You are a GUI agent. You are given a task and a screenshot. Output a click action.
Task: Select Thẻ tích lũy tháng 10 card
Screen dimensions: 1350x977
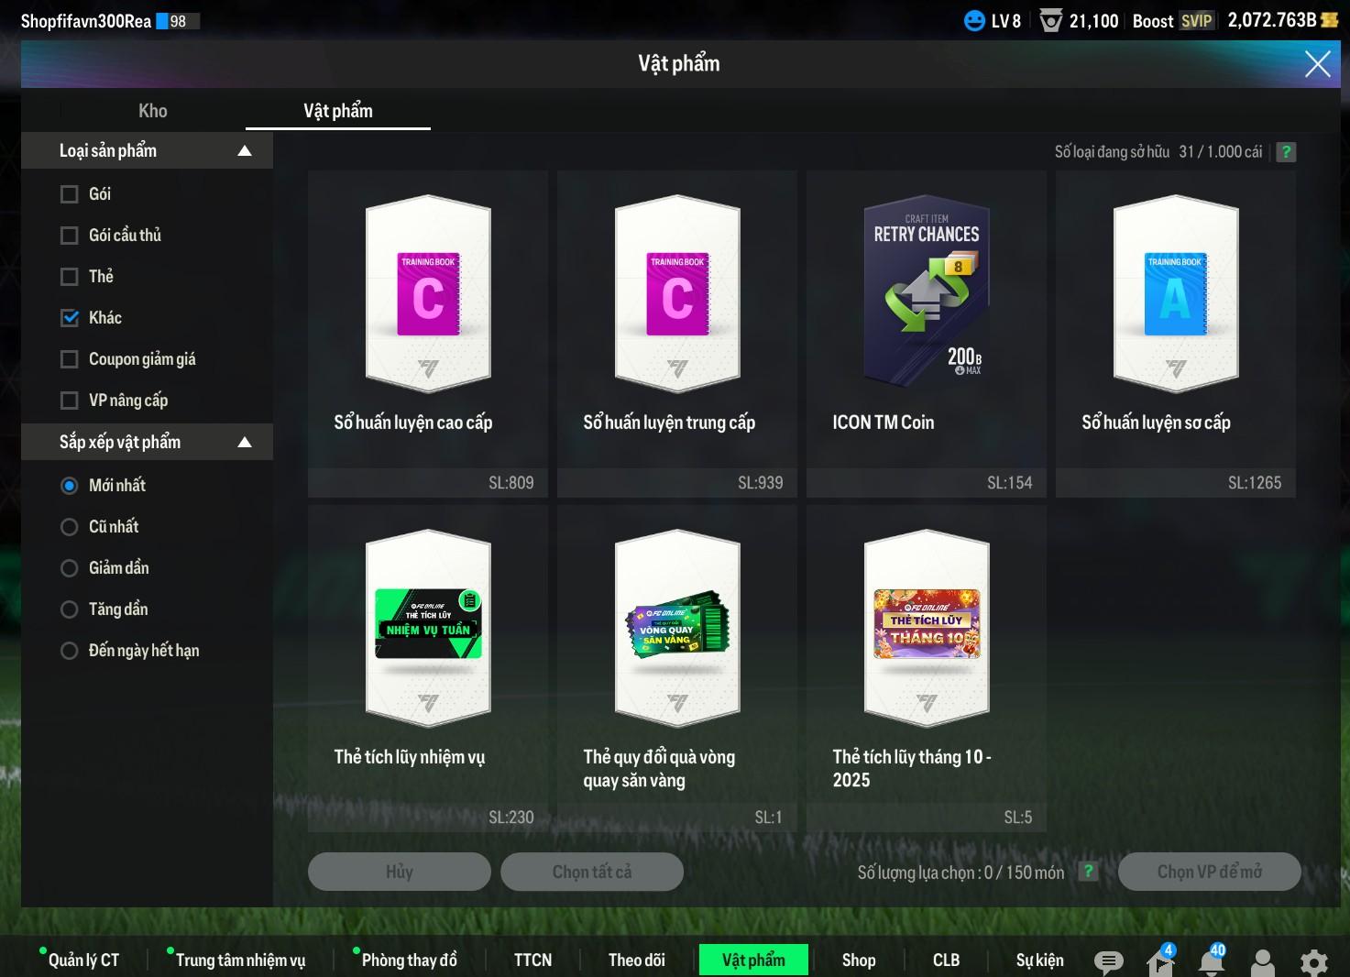click(926, 668)
